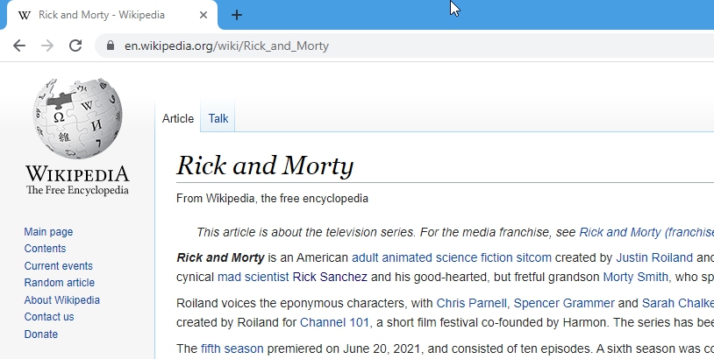Load a Random article
714x359 pixels.
(x=59, y=283)
